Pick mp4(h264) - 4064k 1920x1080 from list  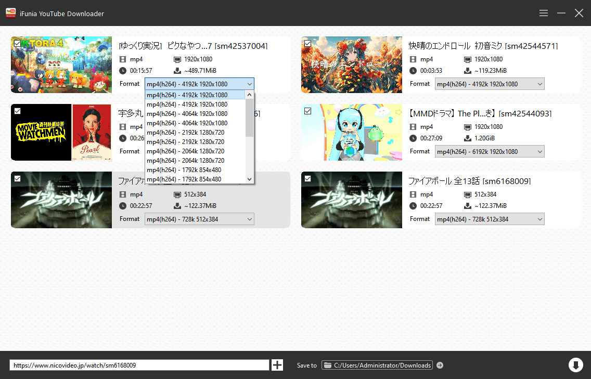pos(187,114)
